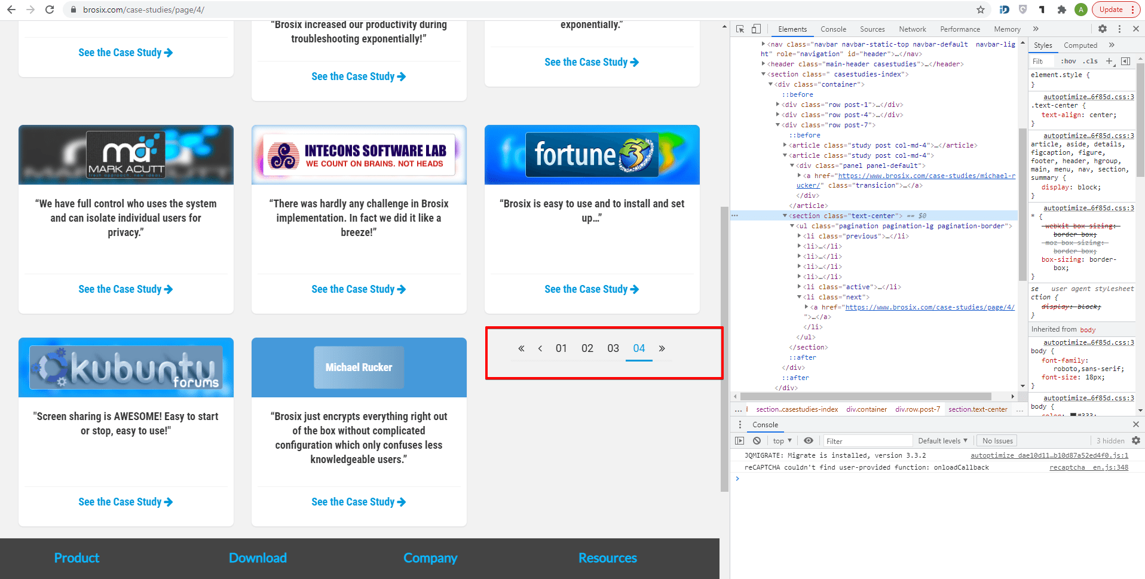The width and height of the screenshot is (1145, 579).
Task: Open the browser extensions puzzle icon
Action: tap(1061, 10)
